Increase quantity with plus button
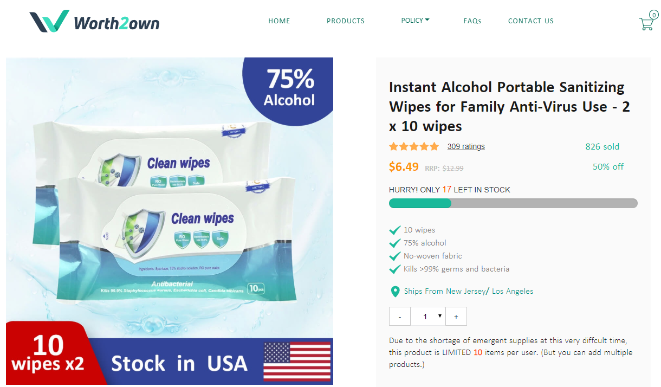 point(456,317)
